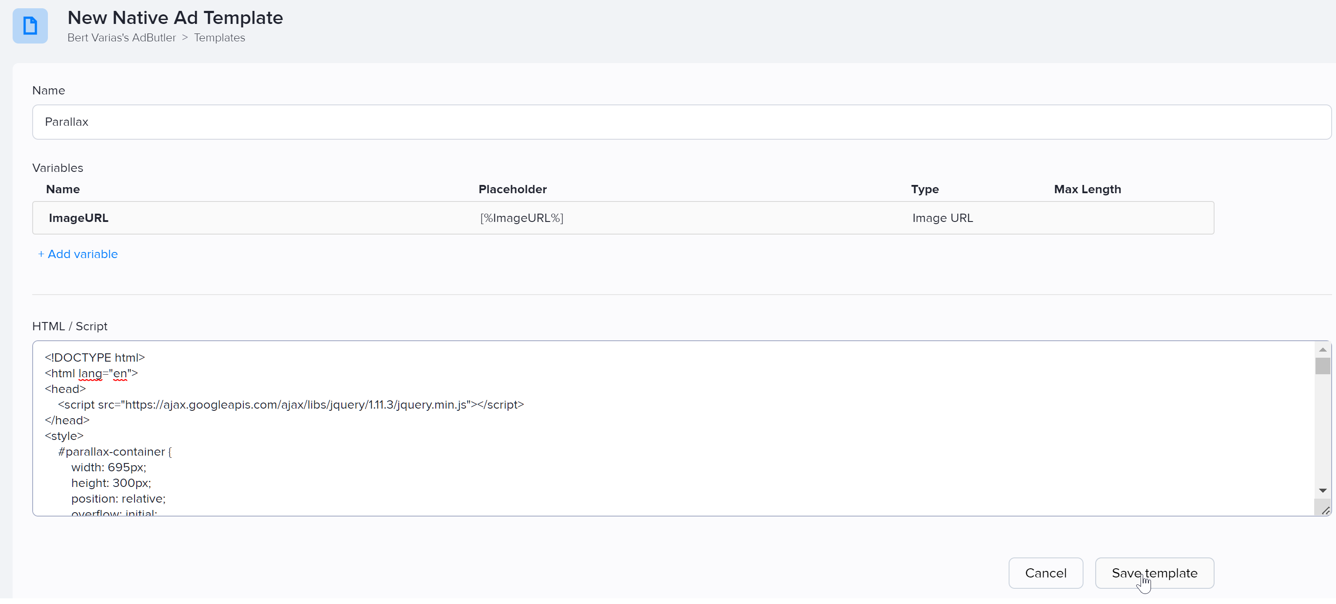Click the Max Length column header

[x=1087, y=189]
